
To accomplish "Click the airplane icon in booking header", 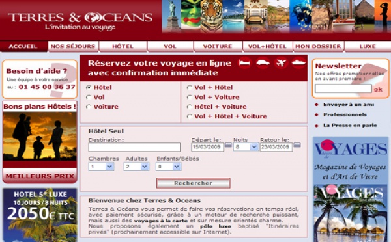I will [281, 62].
